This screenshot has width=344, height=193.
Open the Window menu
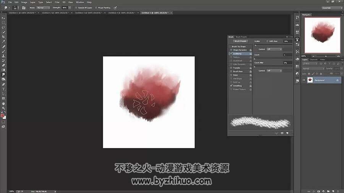click(x=80, y=2)
